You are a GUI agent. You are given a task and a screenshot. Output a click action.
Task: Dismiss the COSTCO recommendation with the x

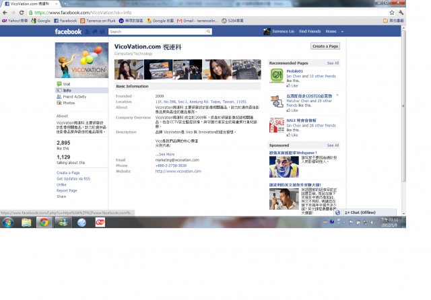(x=337, y=96)
